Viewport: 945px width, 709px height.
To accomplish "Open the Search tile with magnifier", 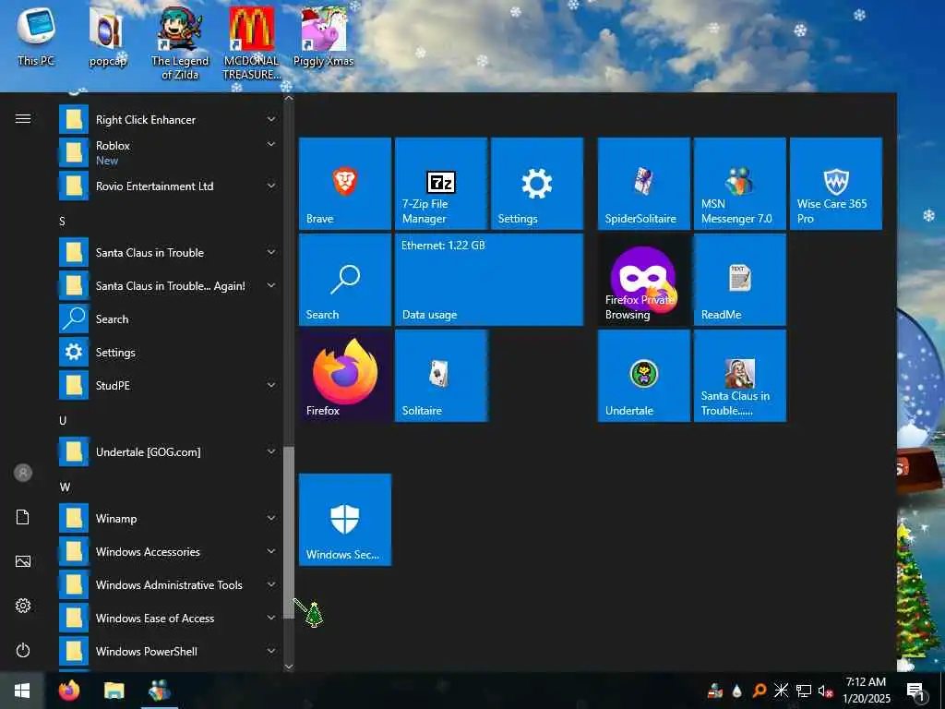I will pyautogui.click(x=345, y=280).
